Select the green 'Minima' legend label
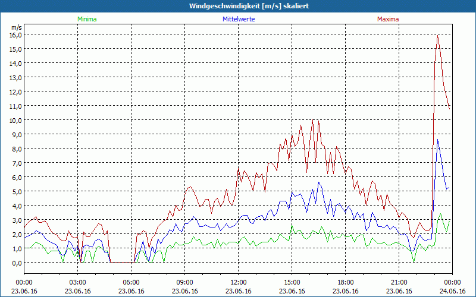 87,19
